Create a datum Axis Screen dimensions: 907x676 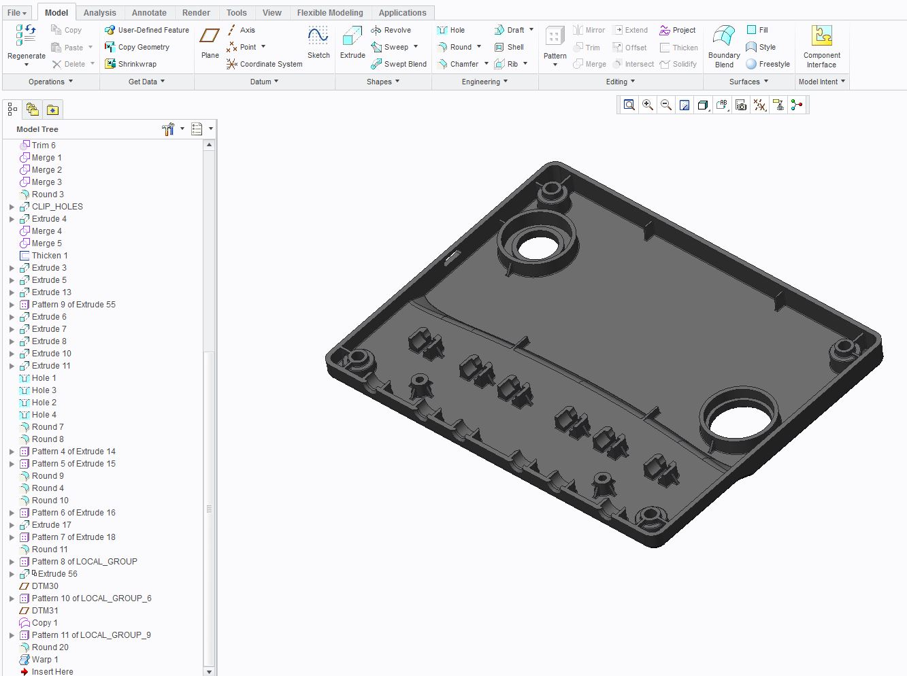coord(241,30)
